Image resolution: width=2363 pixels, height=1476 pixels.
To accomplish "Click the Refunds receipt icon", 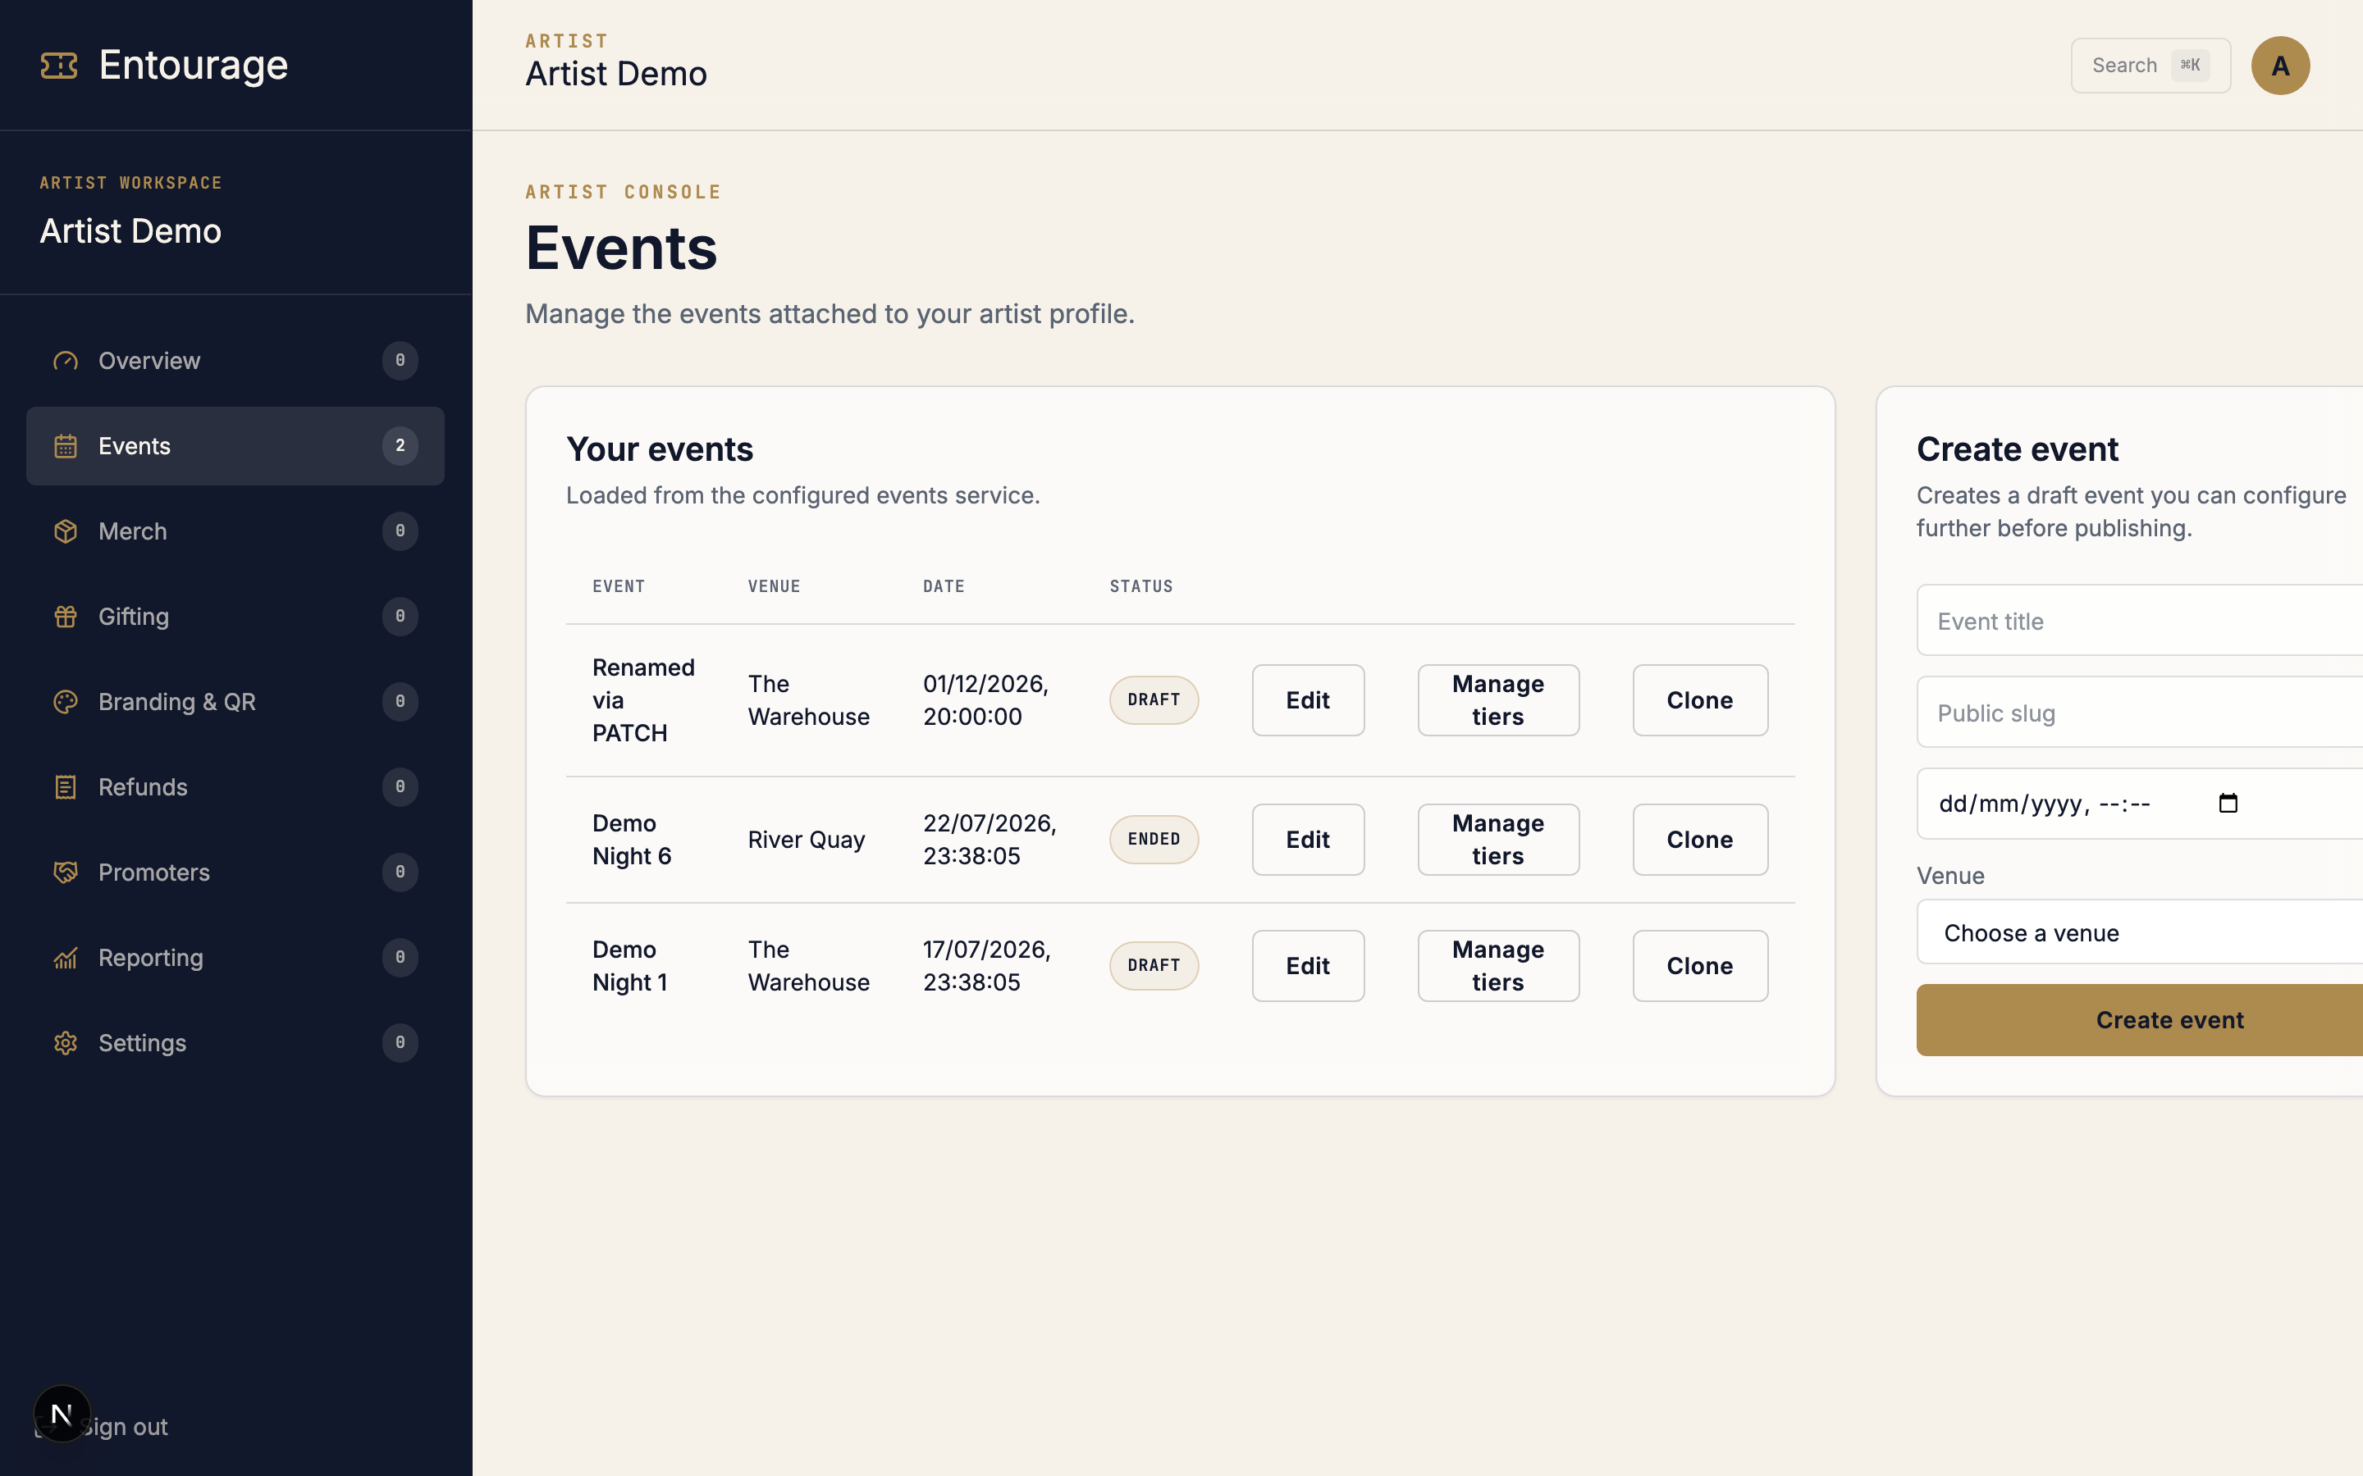I will pyautogui.click(x=66, y=787).
